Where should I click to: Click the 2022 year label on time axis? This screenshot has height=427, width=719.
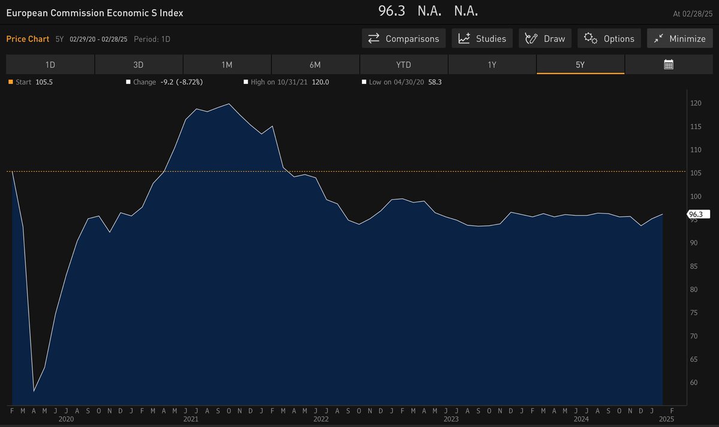321,419
